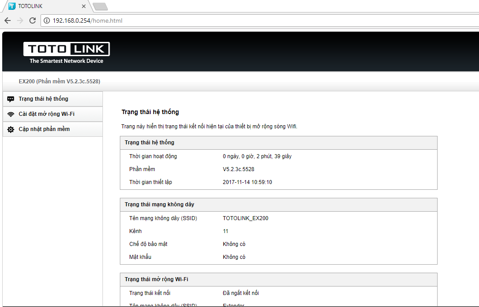
Task: Close the TOTOLINK browser tab
Action: coord(84,6)
